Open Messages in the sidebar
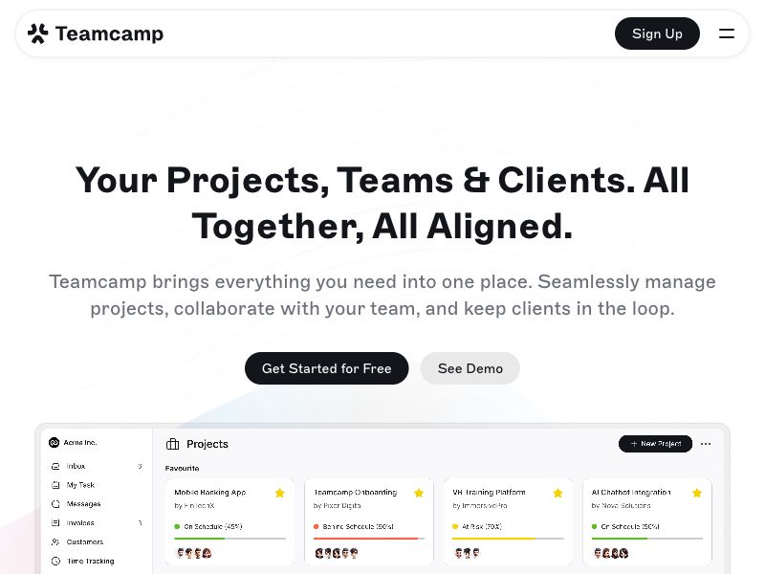Viewport: 765px width, 574px height. [81, 504]
